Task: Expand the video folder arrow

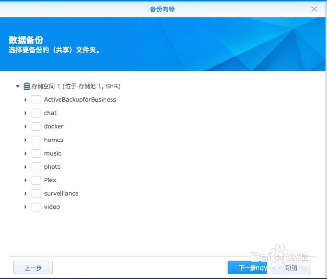Action: tap(26, 207)
